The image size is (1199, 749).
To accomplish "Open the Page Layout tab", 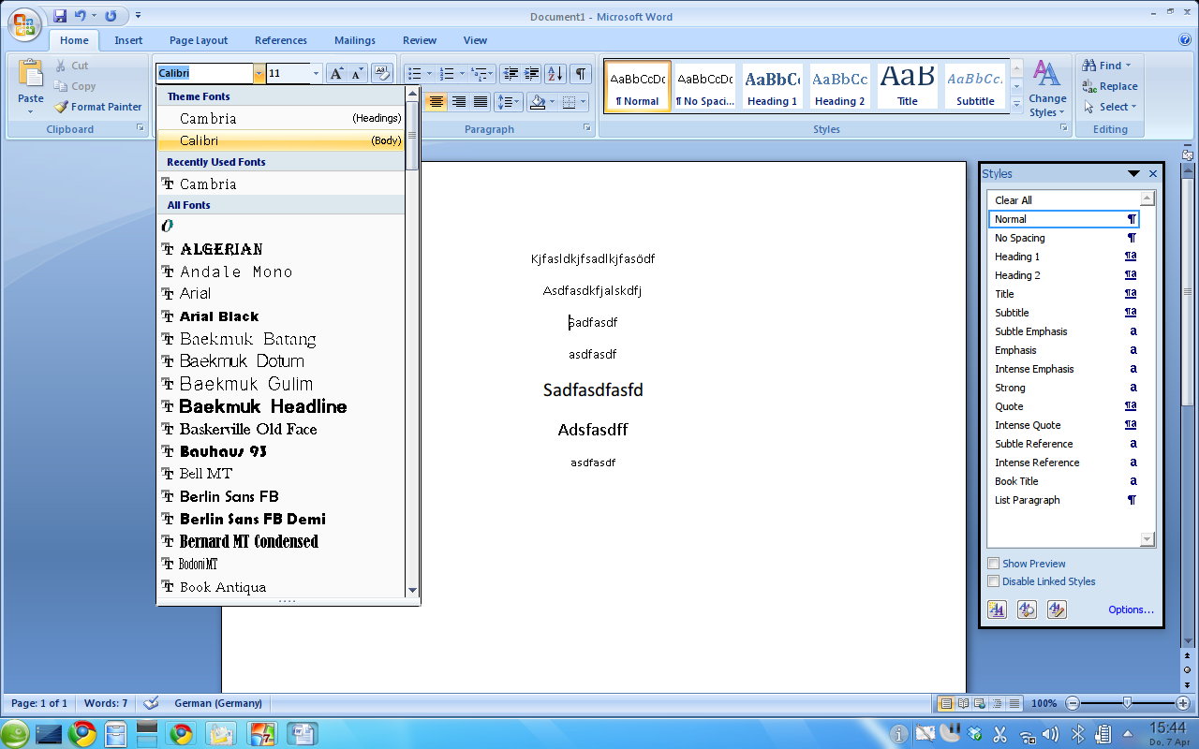I will point(199,40).
